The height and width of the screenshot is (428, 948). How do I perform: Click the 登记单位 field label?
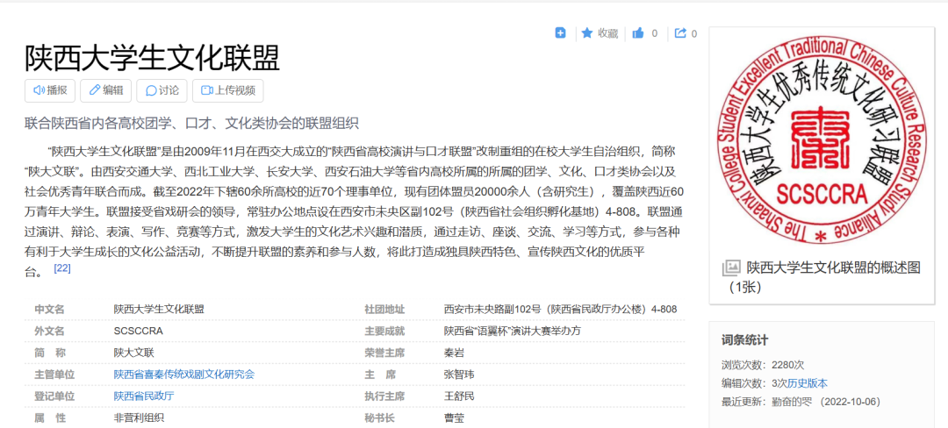pyautogui.click(x=54, y=396)
